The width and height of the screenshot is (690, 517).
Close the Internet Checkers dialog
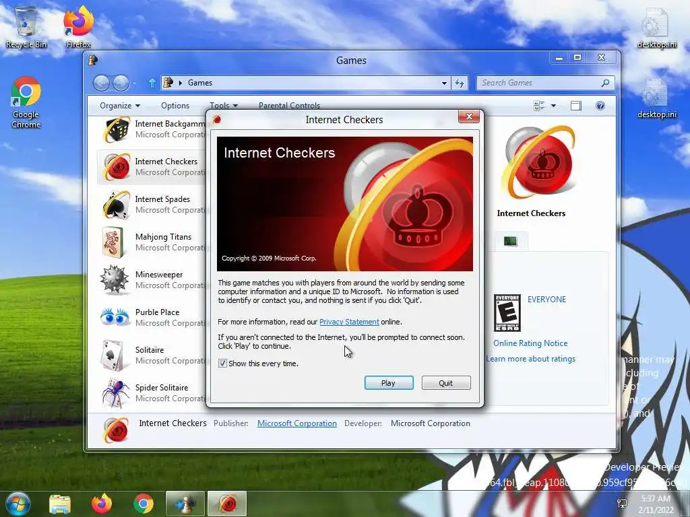point(469,117)
